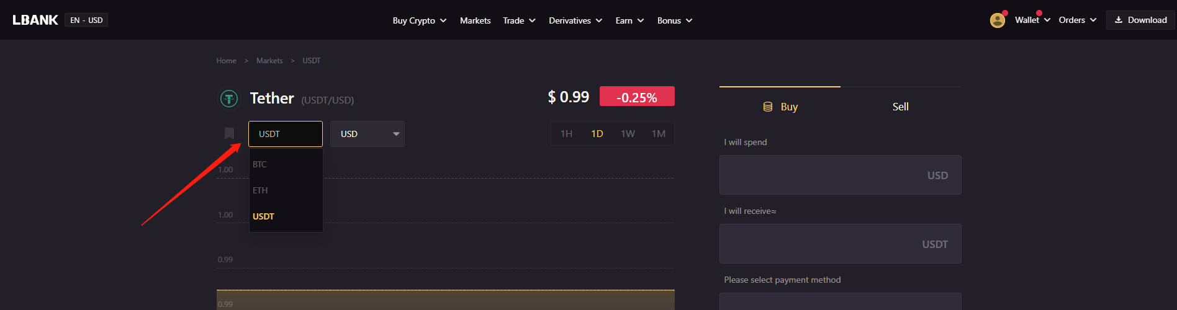Expand the Buy Crypto menu
The height and width of the screenshot is (310, 1177).
(420, 20)
